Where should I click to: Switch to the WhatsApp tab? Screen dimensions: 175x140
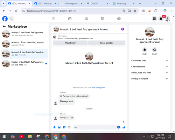(x=124, y=3)
